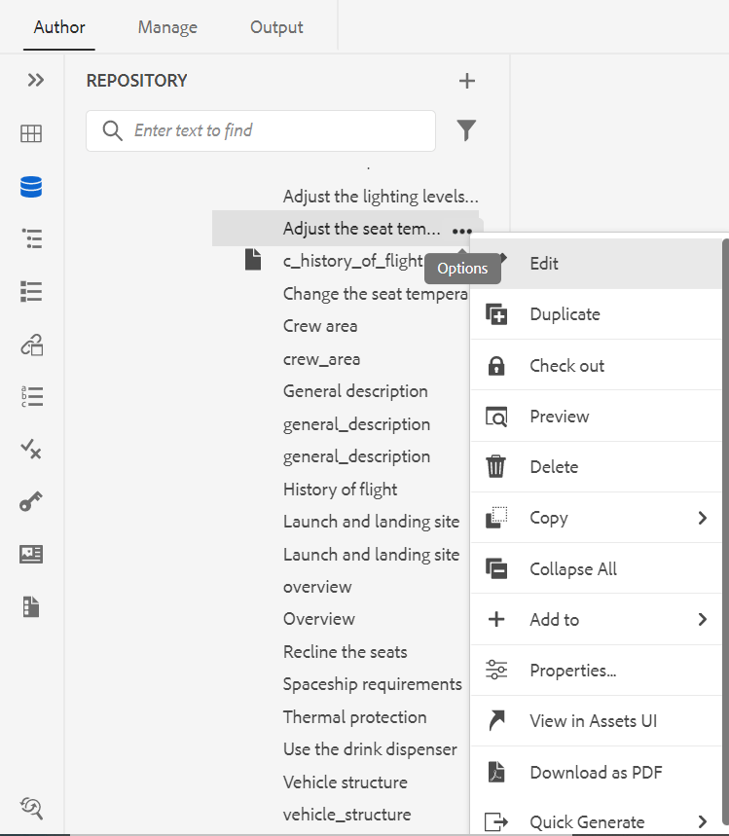Open the repository filter funnel
The width and height of the screenshot is (729, 836).
tap(467, 130)
